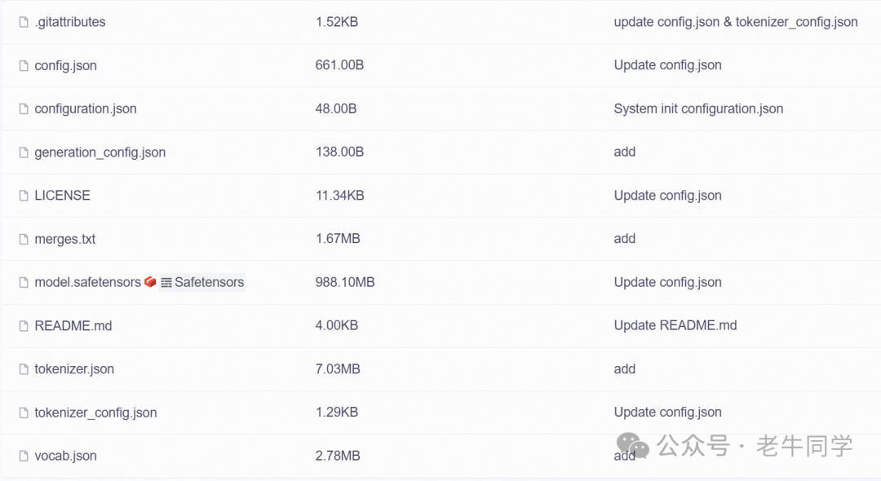Image resolution: width=881 pixels, height=481 pixels.
Task: Open the configuration.json file
Action: [86, 109]
